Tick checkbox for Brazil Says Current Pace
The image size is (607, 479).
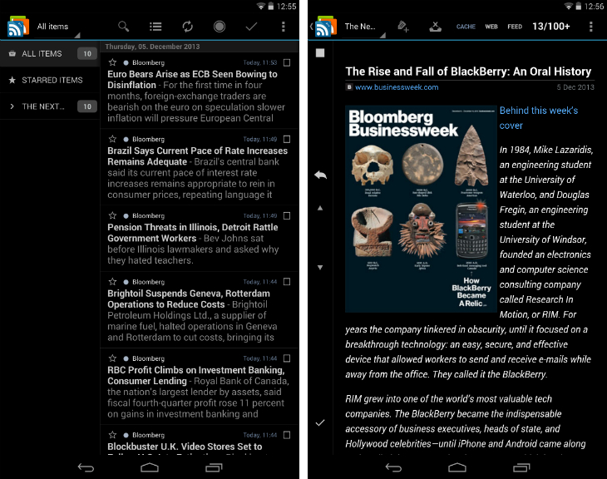[287, 139]
